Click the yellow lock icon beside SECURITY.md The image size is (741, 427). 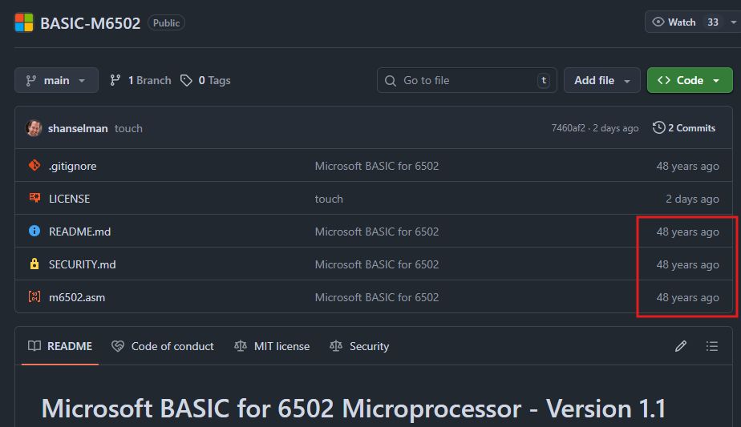pyautogui.click(x=34, y=264)
